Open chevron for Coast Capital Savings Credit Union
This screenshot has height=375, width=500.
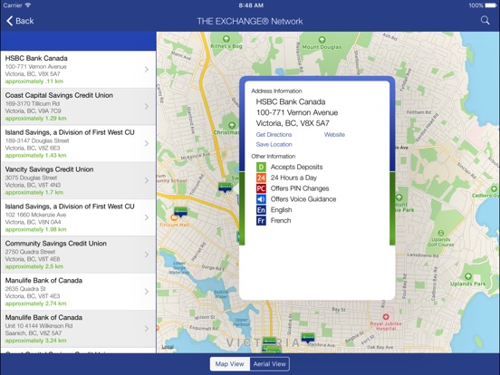(147, 106)
